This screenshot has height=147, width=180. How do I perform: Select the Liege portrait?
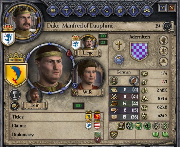[x=88, y=43]
